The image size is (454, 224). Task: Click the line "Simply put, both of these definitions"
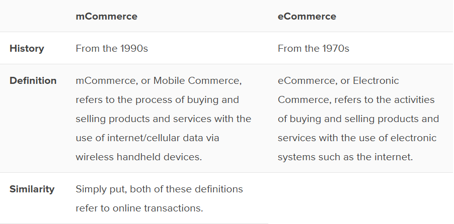[x=159, y=189]
